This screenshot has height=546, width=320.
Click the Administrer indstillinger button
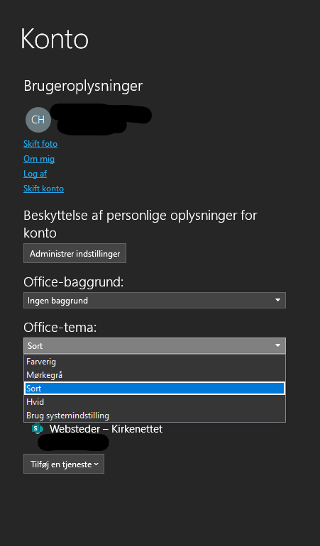tap(75, 254)
